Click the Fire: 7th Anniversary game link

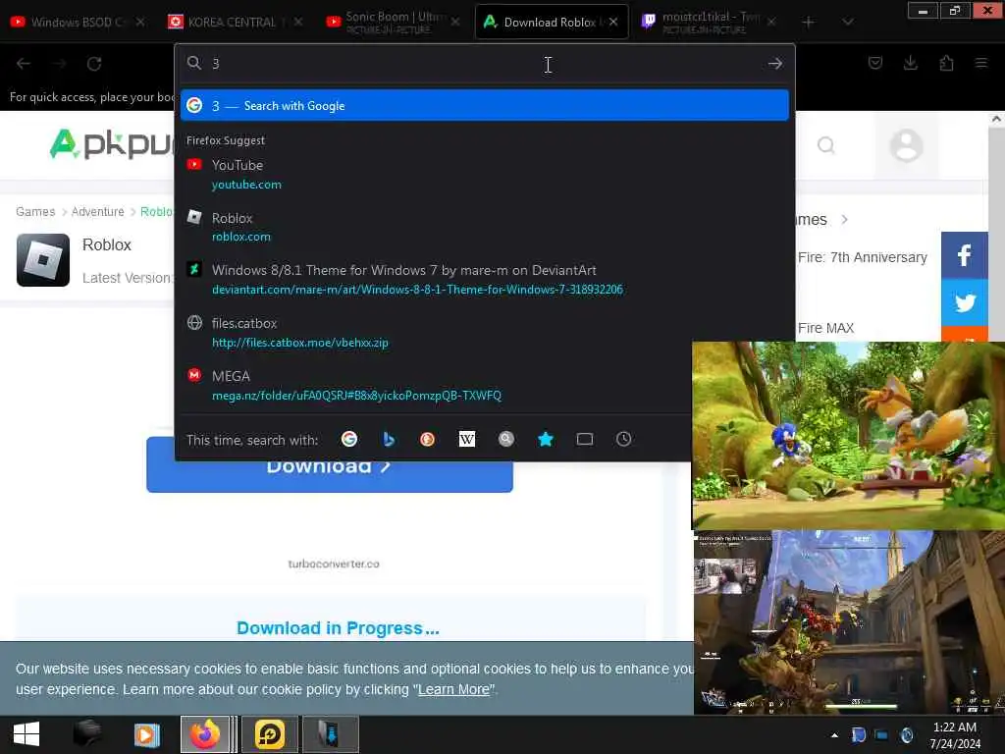click(862, 257)
